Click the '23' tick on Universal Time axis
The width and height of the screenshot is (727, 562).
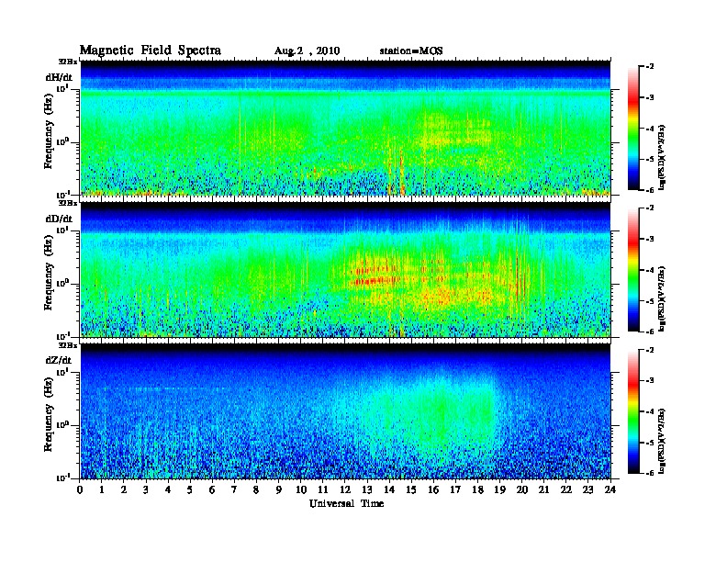click(x=587, y=489)
